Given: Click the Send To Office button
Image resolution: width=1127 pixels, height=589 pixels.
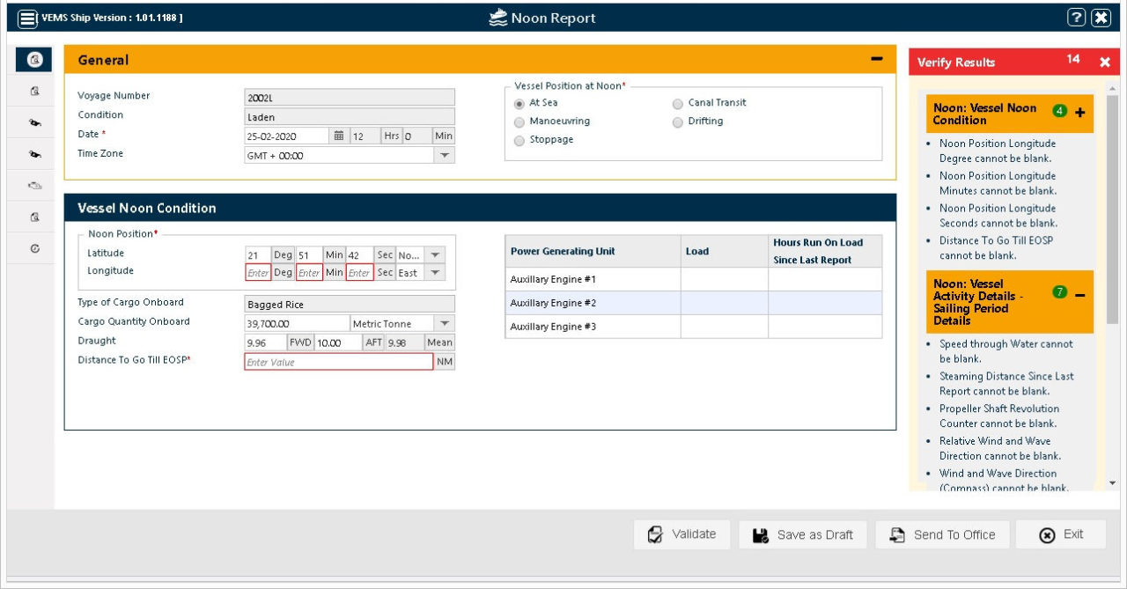Looking at the screenshot, I should pos(942,534).
